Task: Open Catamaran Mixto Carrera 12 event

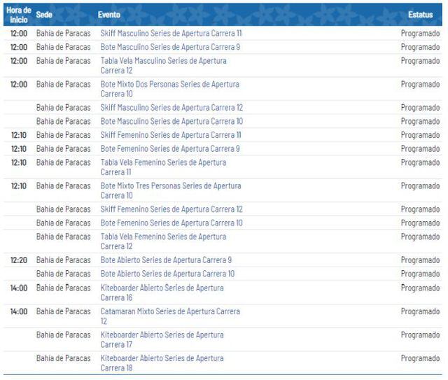Action: 170,316
